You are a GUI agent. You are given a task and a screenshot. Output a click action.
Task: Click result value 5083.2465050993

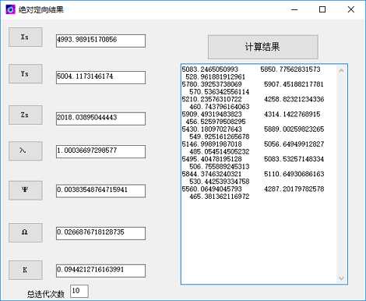coord(210,69)
